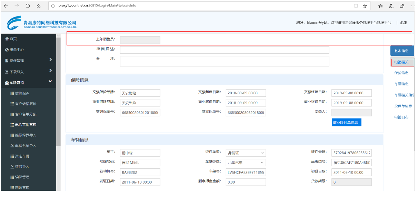Image resolution: width=418 pixels, height=199 pixels.
Task: Open reading view icon in address bar
Action: (x=356, y=6)
